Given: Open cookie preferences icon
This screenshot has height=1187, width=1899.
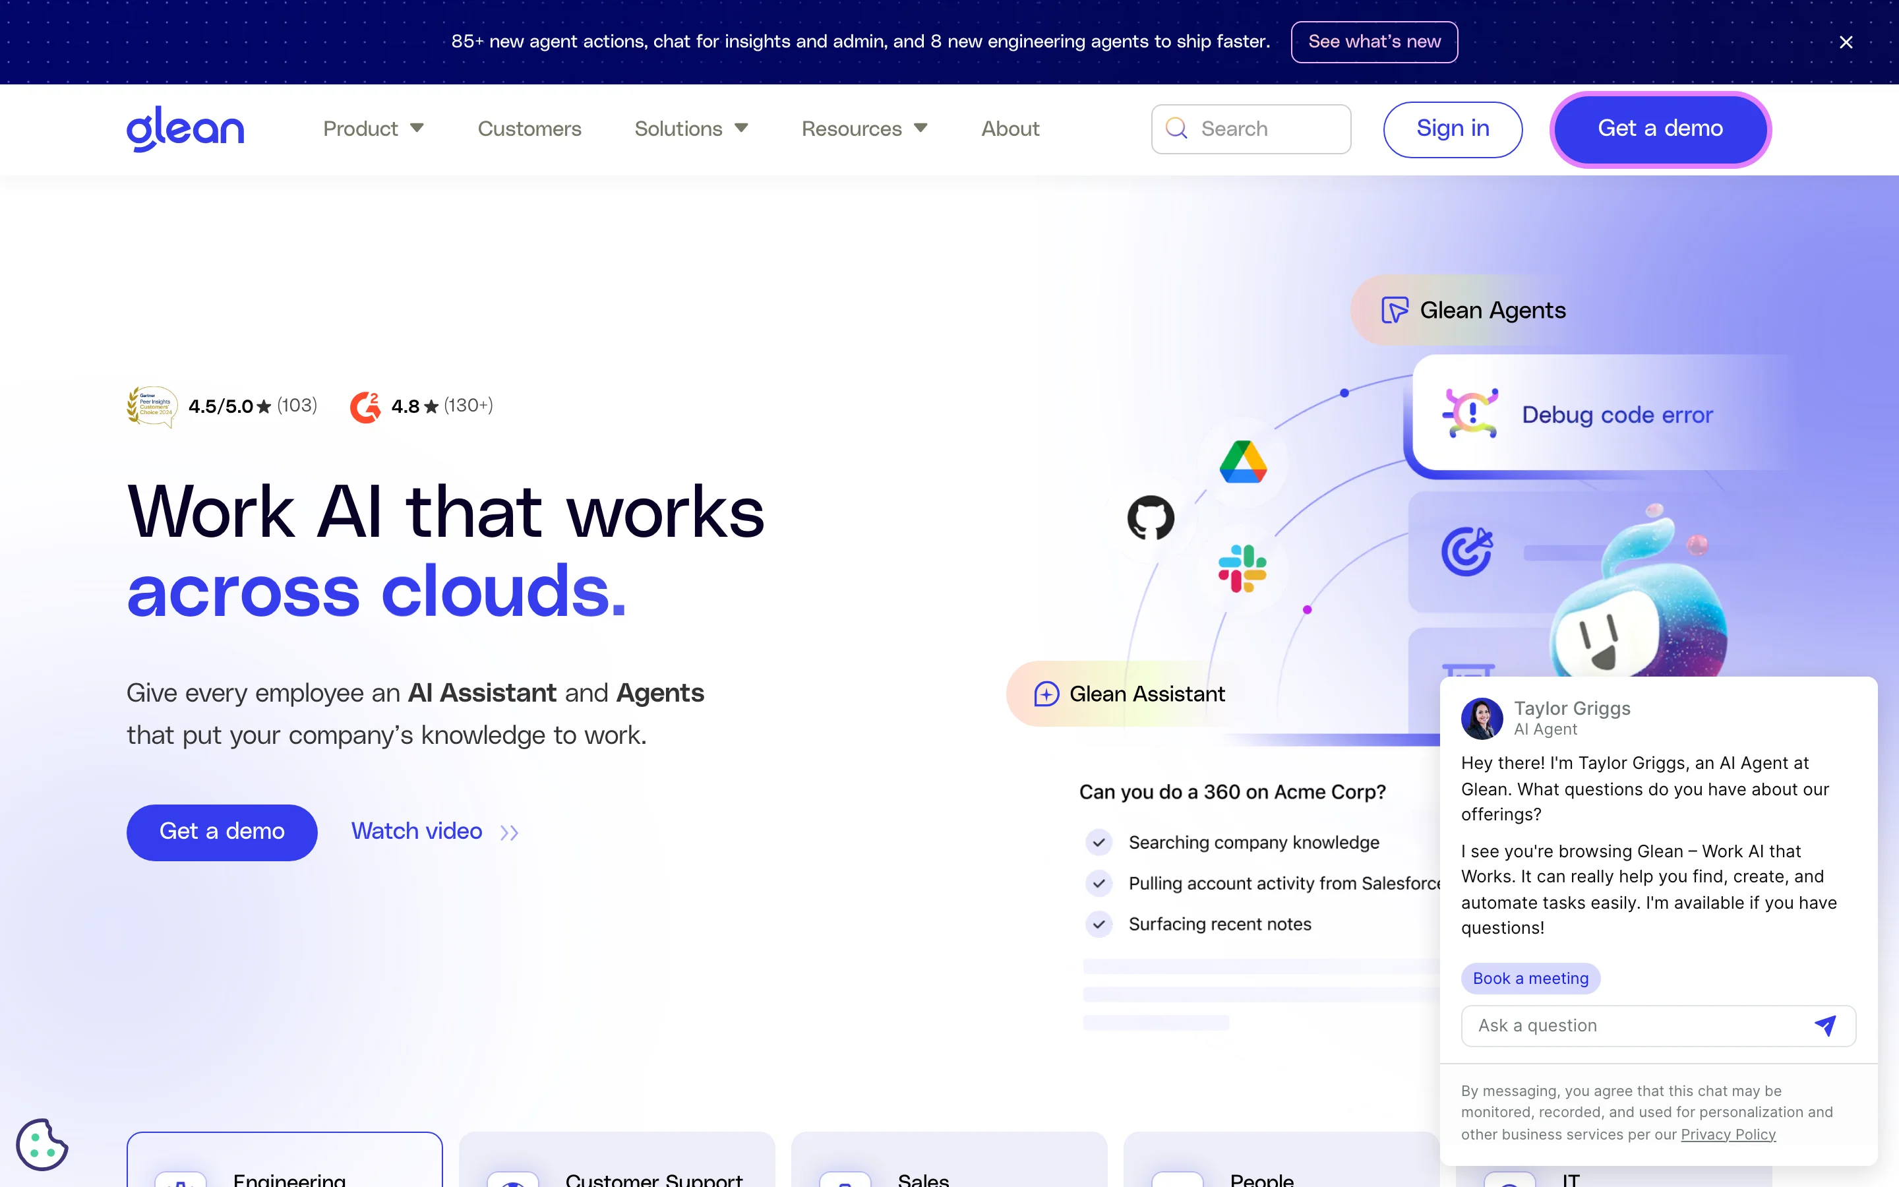Looking at the screenshot, I should (42, 1144).
